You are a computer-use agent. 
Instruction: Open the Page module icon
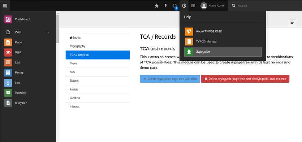[x=8, y=42]
